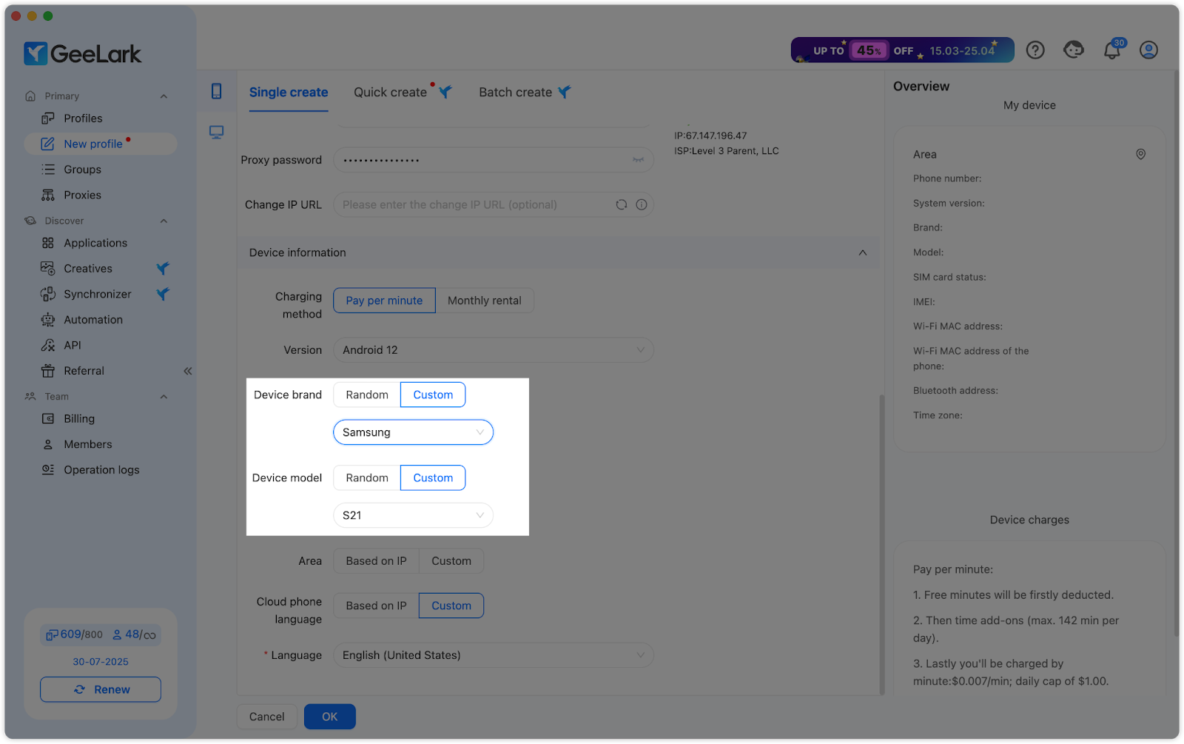The image size is (1184, 744).
Task: Click the 45% off promo banner
Action: 902,50
